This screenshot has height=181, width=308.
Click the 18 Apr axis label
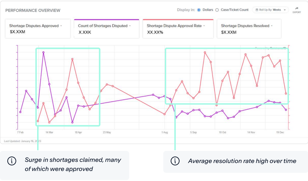[x=78, y=132]
